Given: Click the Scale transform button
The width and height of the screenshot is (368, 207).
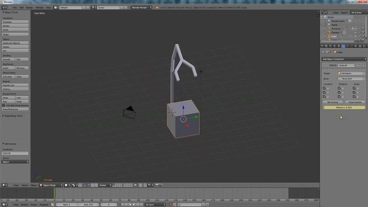Looking at the screenshot, I should pyautogui.click(x=16, y=29).
